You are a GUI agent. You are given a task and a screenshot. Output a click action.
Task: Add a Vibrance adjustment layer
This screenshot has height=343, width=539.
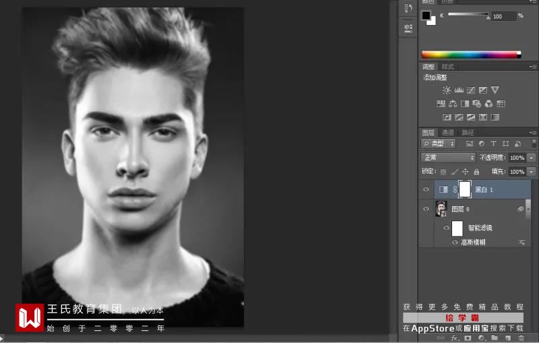pyautogui.click(x=495, y=90)
